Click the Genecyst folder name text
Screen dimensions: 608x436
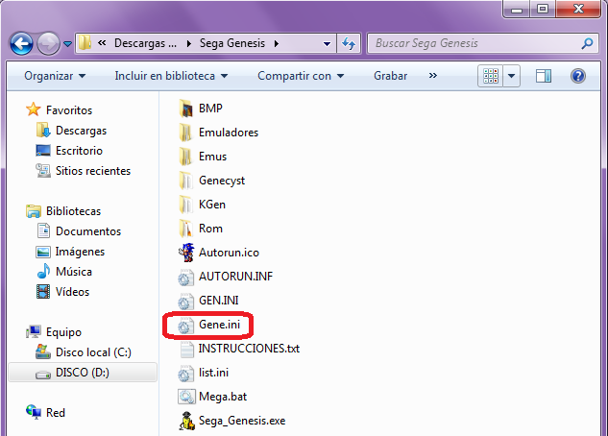(222, 181)
